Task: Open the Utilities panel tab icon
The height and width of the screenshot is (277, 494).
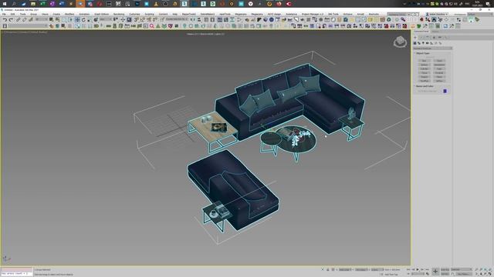Action: 446,38
